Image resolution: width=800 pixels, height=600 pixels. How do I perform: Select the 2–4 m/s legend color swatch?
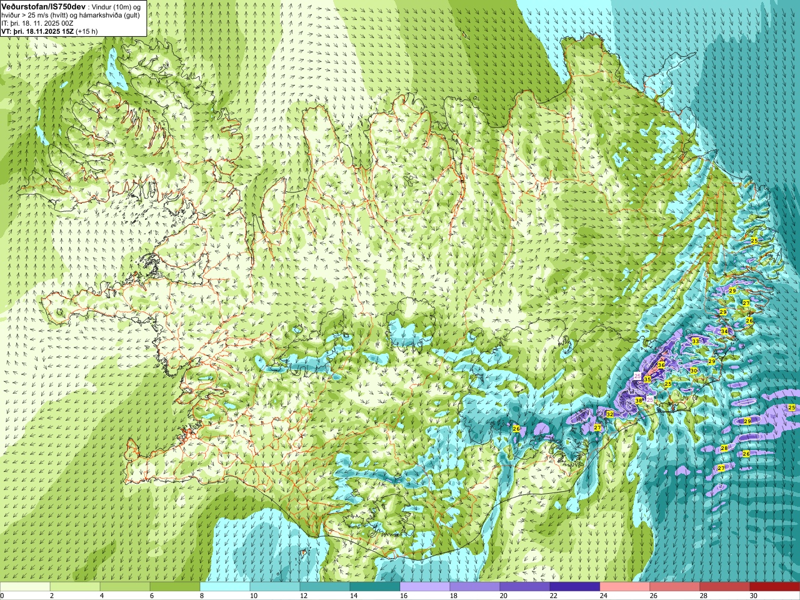(75, 587)
